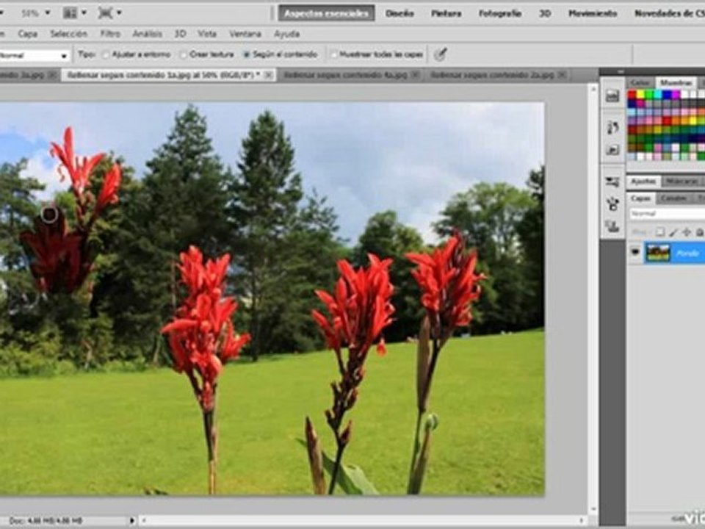Image resolution: width=705 pixels, height=529 pixels.
Task: Switch to the Canales panel tab
Action: pos(673,198)
